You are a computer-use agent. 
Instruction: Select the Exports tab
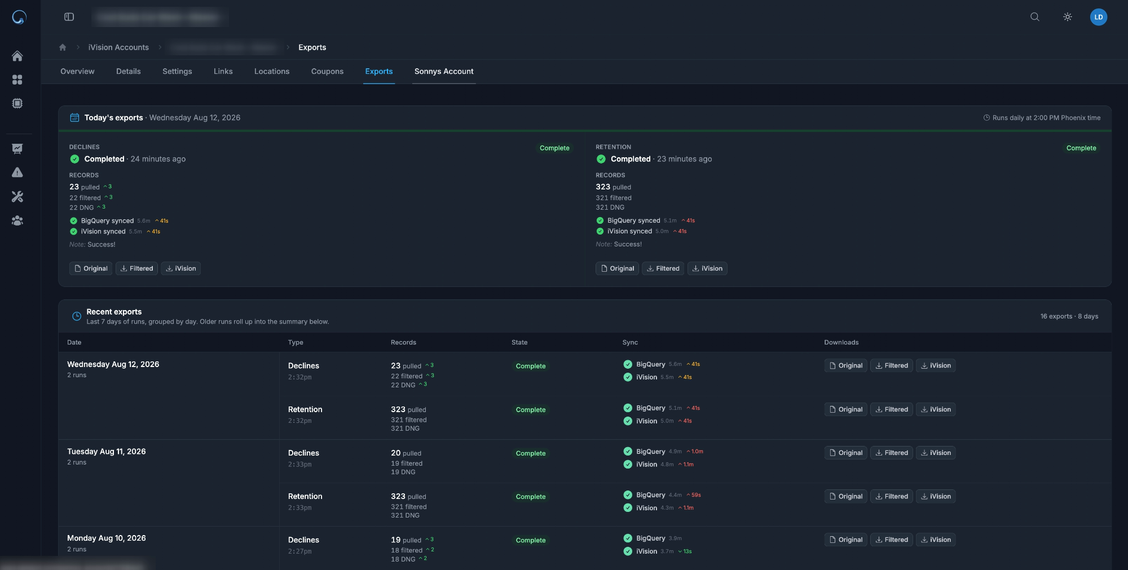tap(379, 72)
